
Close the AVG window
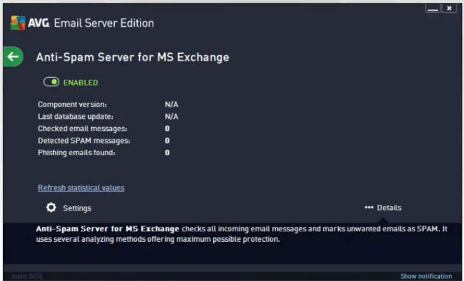tap(449, 8)
